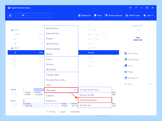Viewport: 162px width, 121px height.
Task: Click Resize/Move icon in right panel
Action: point(125,53)
